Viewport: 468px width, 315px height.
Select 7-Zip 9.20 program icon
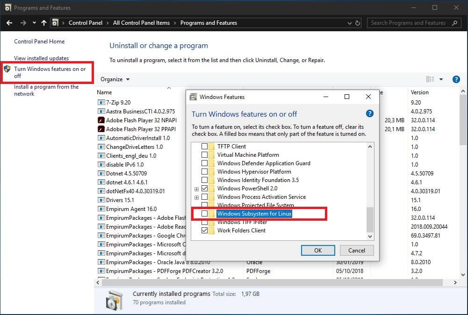click(x=101, y=103)
